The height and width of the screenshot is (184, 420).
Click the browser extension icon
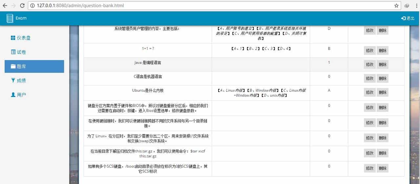pos(407,6)
